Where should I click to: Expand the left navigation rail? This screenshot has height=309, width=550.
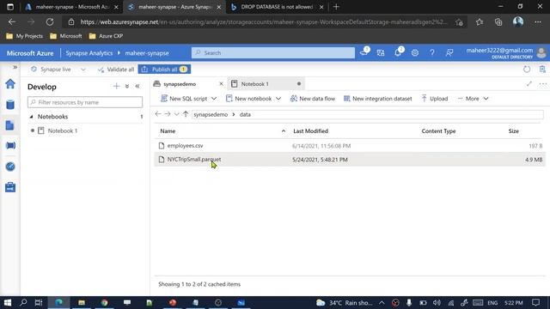(x=15, y=67)
